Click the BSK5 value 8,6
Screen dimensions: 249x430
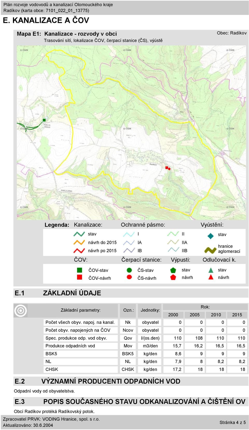178,354
